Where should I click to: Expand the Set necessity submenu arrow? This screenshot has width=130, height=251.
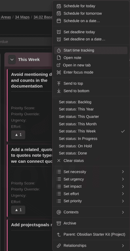point(123,172)
